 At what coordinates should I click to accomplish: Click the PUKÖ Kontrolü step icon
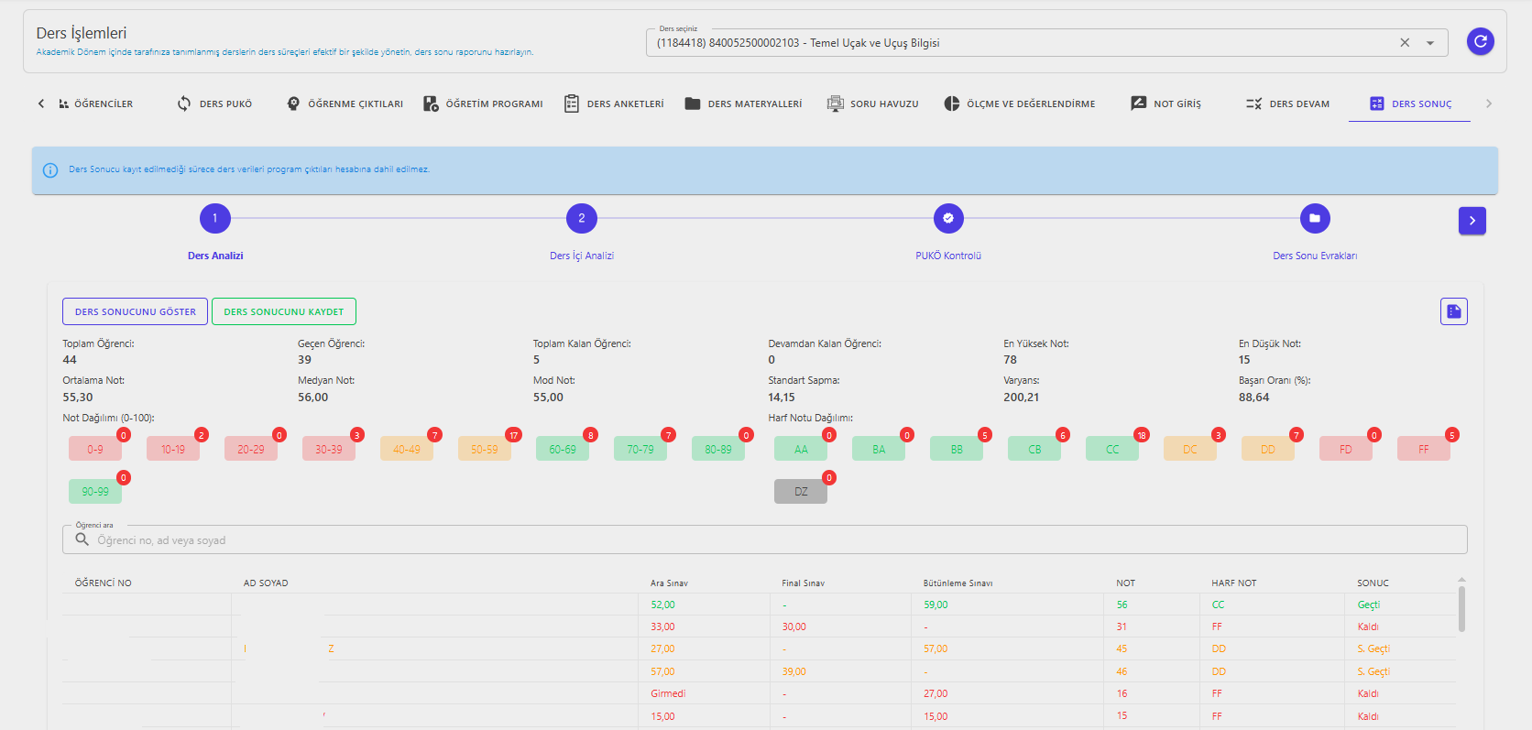pos(948,218)
